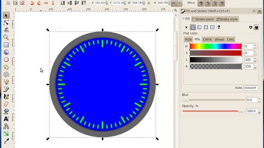Click Select all in all layers icon
This screenshot has width=264, height=148.
click(x=15, y=3)
